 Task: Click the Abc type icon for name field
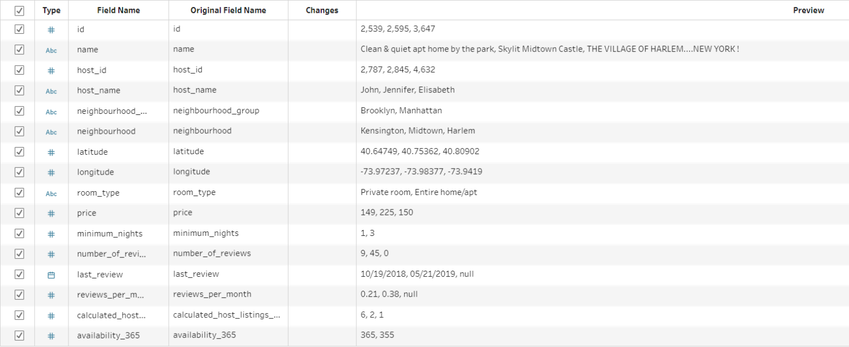[x=51, y=50]
